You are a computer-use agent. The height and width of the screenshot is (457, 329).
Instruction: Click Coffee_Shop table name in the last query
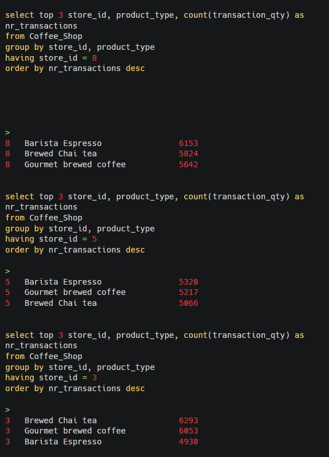point(56,356)
